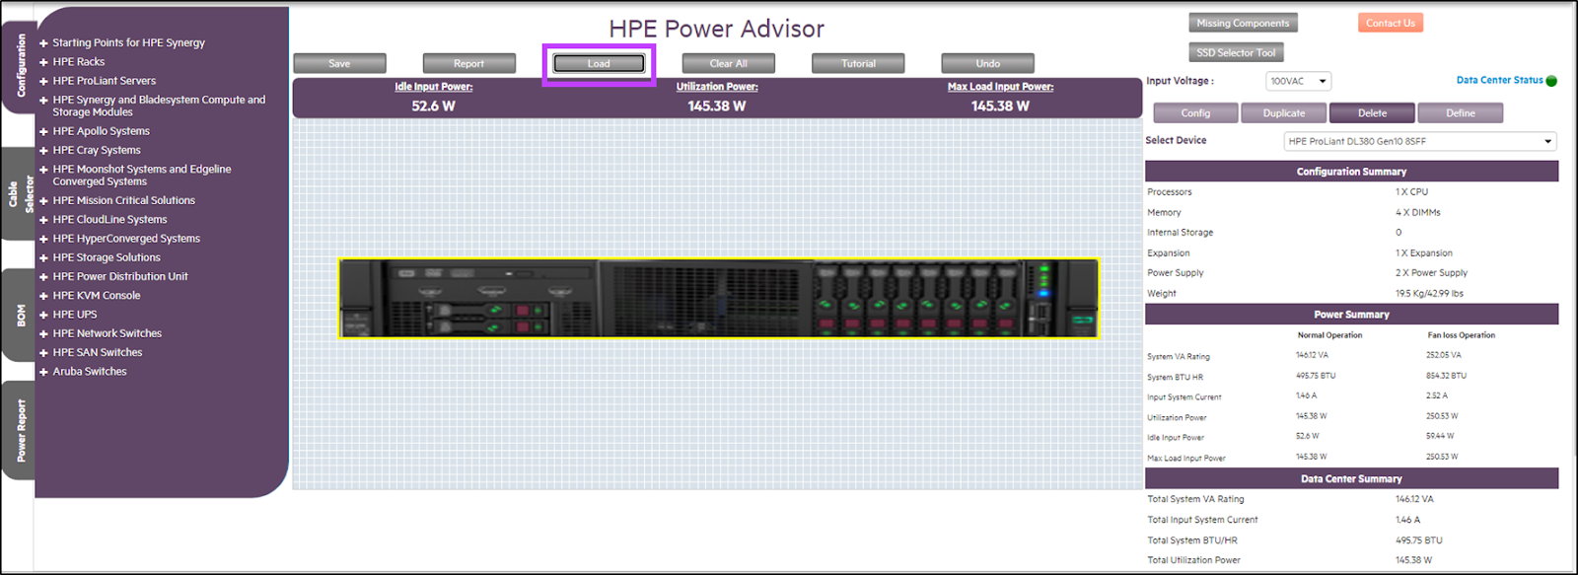The width and height of the screenshot is (1578, 575).
Task: Select Aruba Switches entry
Action: [90, 372]
